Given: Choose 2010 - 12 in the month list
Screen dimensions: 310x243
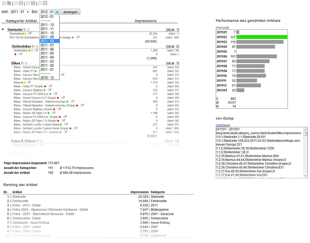Looking at the screenshot, I should [x=49, y=78].
